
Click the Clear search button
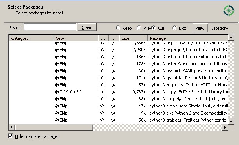click(87, 27)
